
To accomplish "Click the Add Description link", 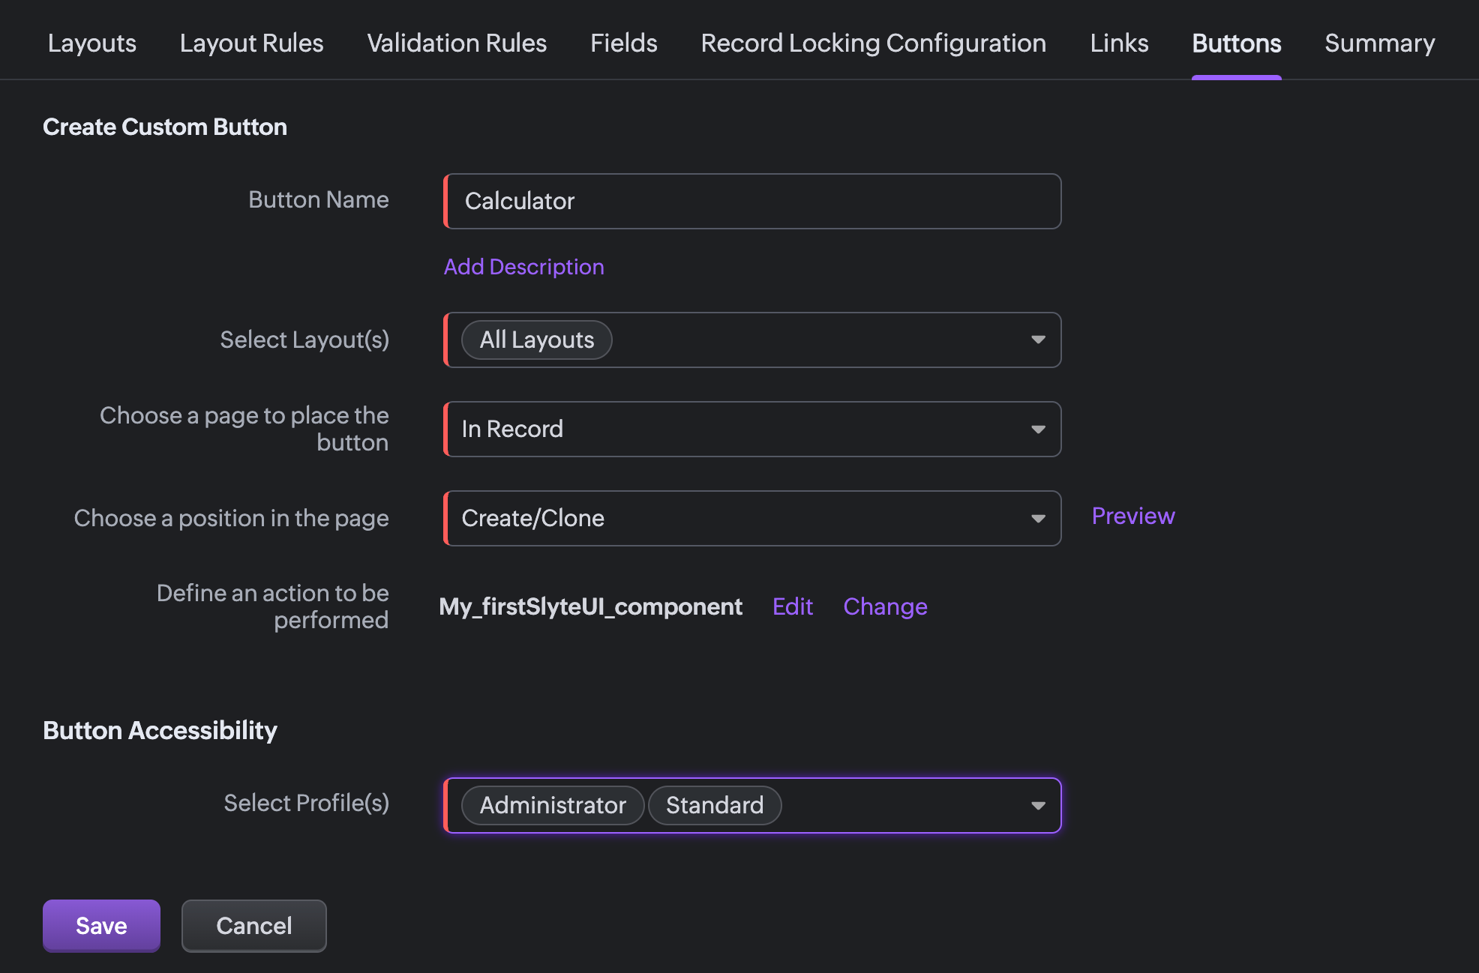I will coord(523,267).
